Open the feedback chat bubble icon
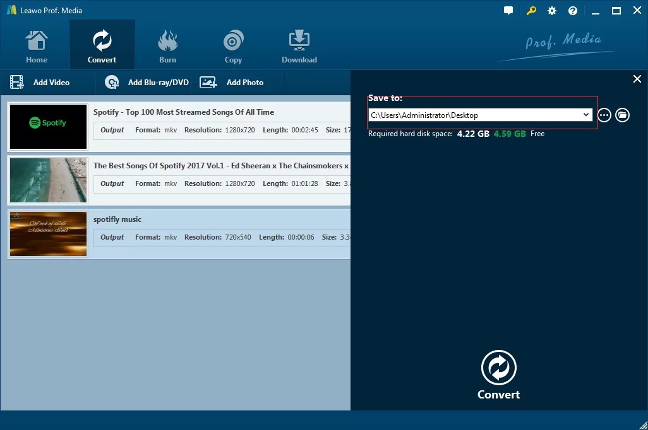Image resolution: width=648 pixels, height=430 pixels. (x=508, y=11)
